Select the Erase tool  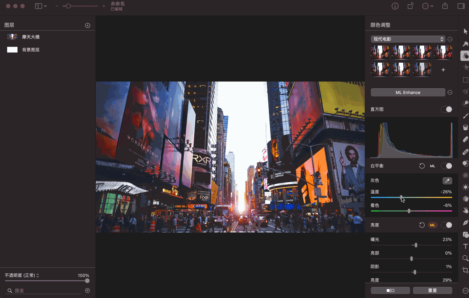tap(465, 140)
